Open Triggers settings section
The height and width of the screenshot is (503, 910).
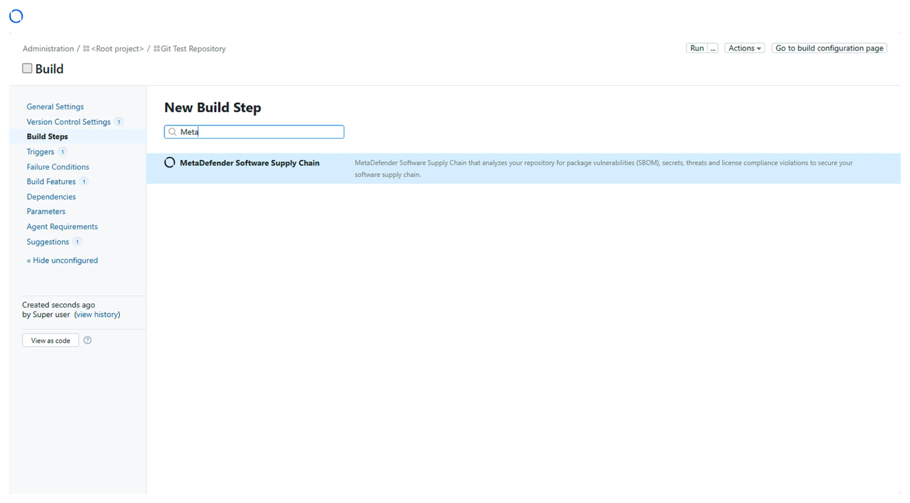pos(40,152)
